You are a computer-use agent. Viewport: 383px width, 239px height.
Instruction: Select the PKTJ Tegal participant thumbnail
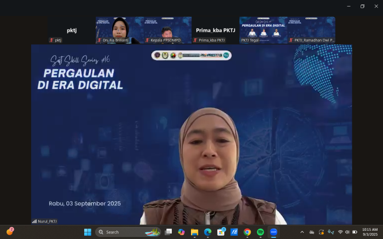263,30
